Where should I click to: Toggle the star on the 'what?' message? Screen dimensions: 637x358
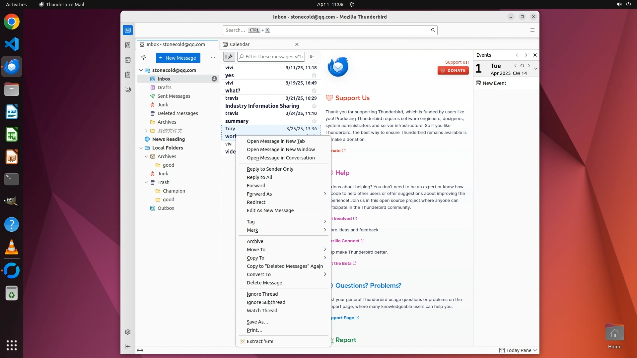(x=314, y=90)
